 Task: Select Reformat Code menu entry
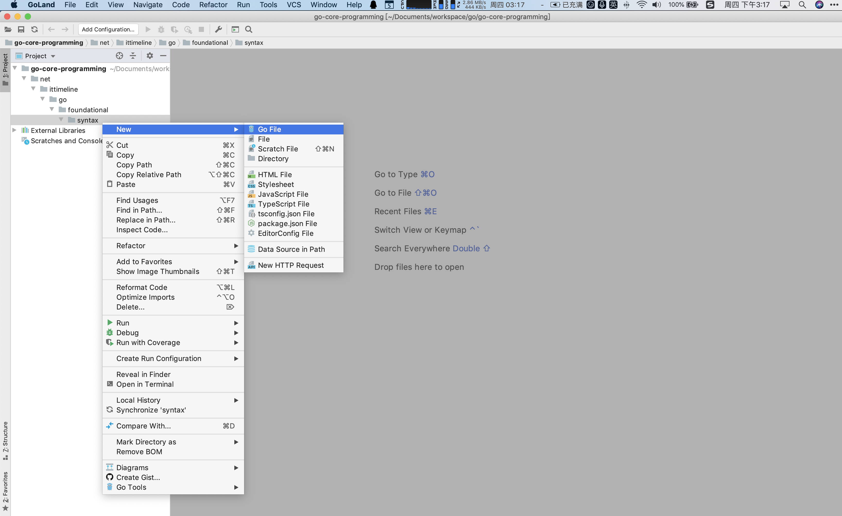coord(173,287)
